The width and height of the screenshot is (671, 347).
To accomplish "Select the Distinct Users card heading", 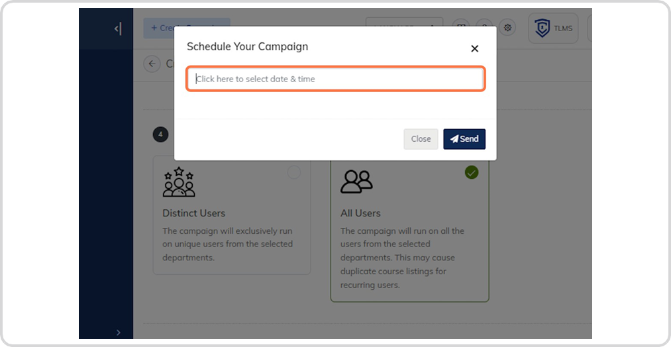I will [194, 213].
